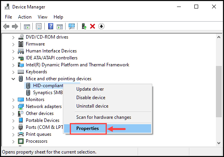Click the Properties toolbar icon

click(39, 27)
